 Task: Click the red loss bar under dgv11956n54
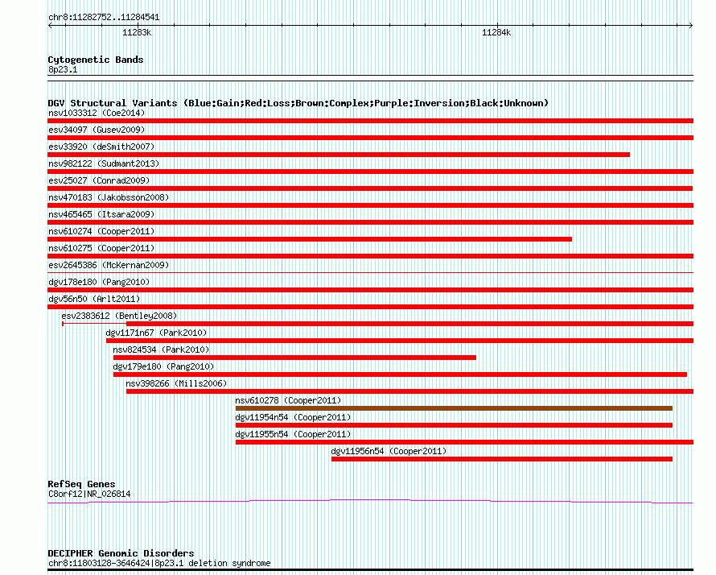[x=502, y=459]
